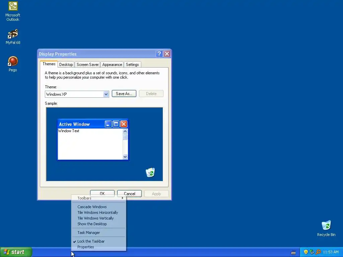
Task: Click the yellow security shield tray icon
Action: click(306, 252)
